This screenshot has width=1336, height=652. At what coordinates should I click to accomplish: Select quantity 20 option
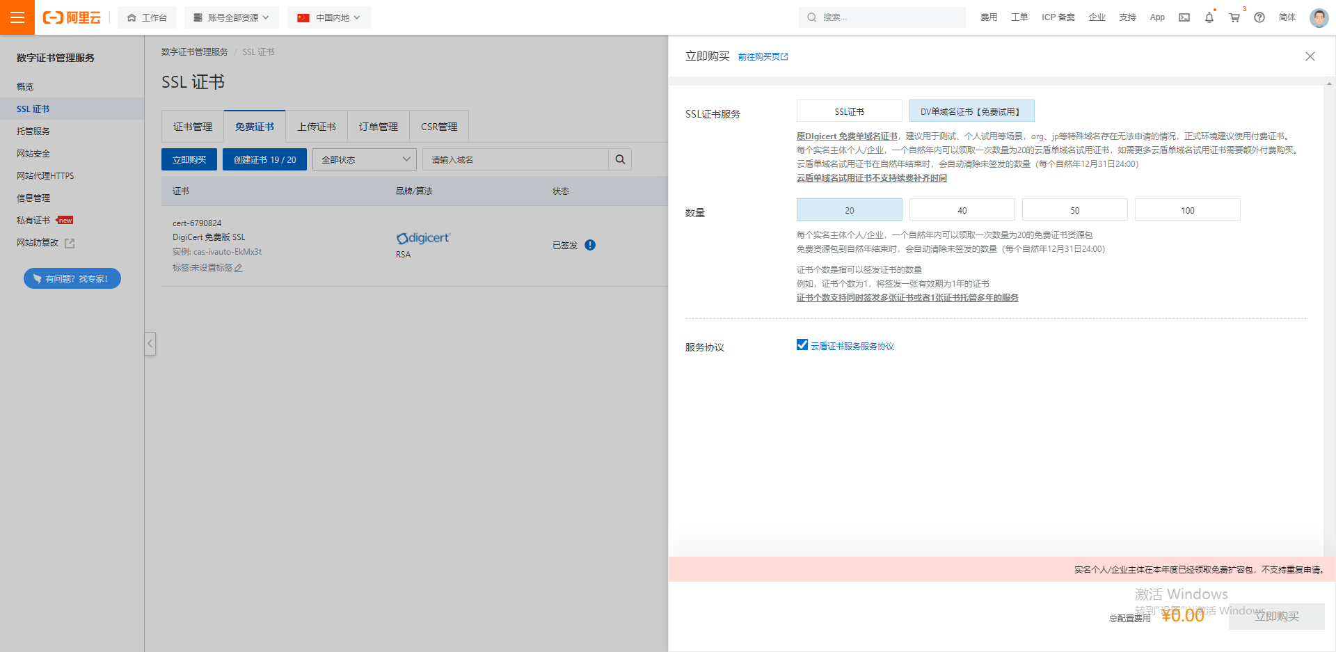coord(849,210)
